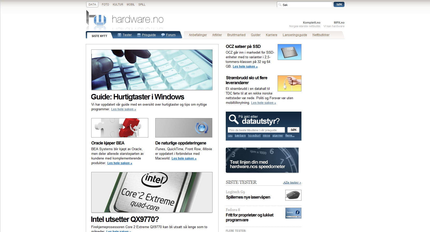Visit the MPX.no sponsor link
430x232 pixels.
click(339, 23)
